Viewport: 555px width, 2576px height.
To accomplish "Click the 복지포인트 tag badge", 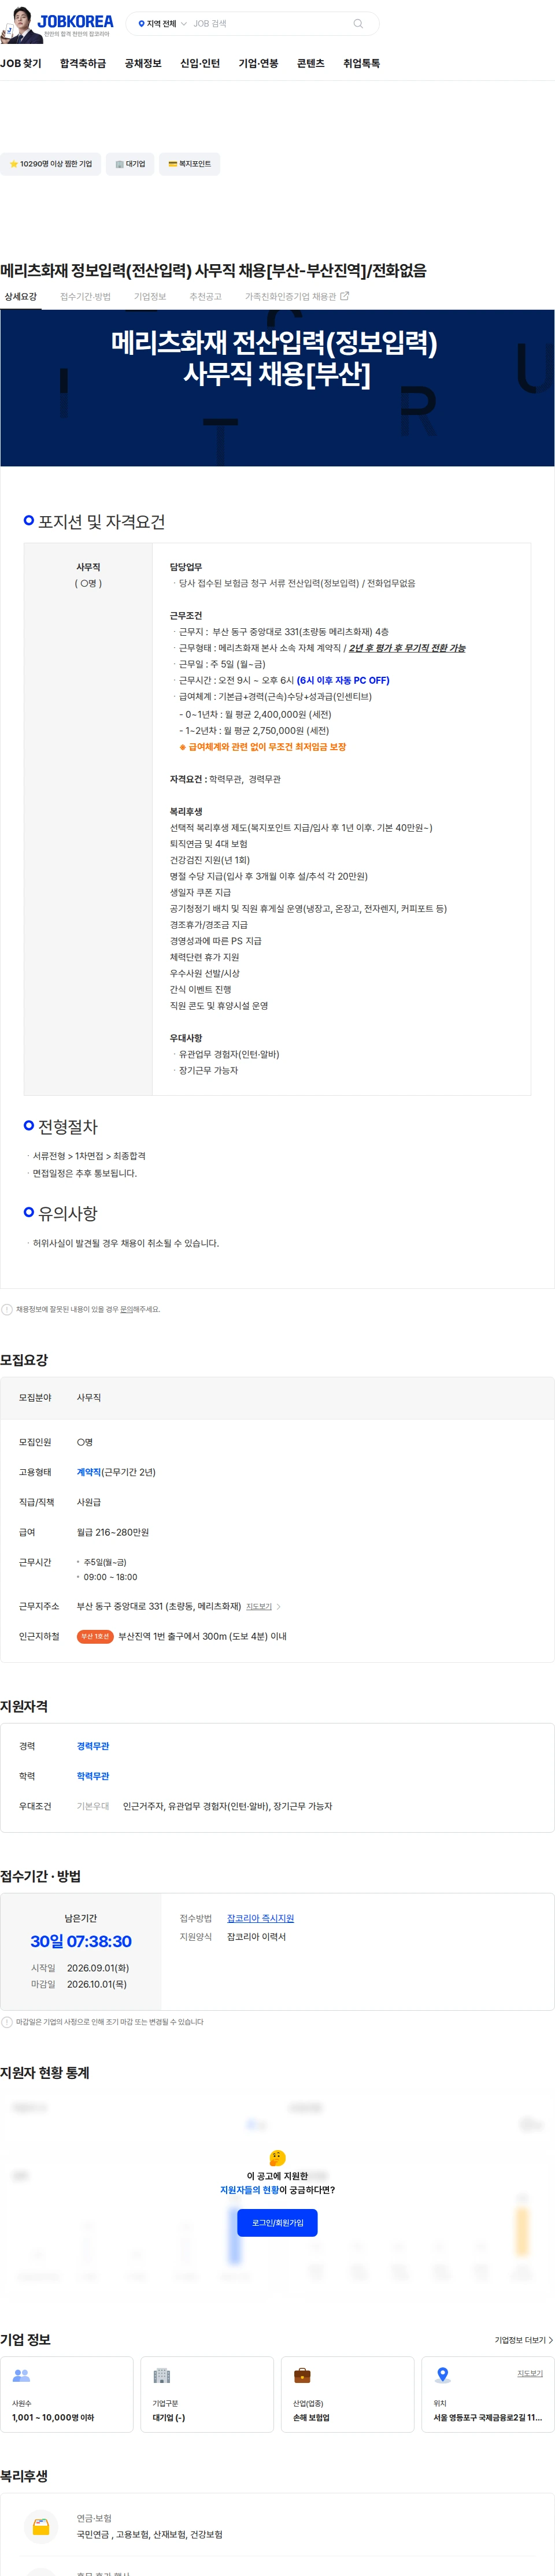I will pos(189,164).
